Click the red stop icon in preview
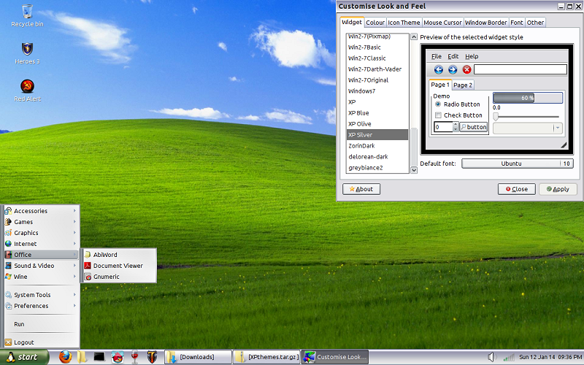This screenshot has width=584, height=365. pyautogui.click(x=466, y=69)
